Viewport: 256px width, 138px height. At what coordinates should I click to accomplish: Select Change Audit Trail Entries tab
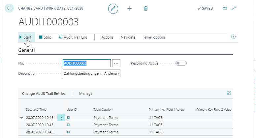(44, 94)
